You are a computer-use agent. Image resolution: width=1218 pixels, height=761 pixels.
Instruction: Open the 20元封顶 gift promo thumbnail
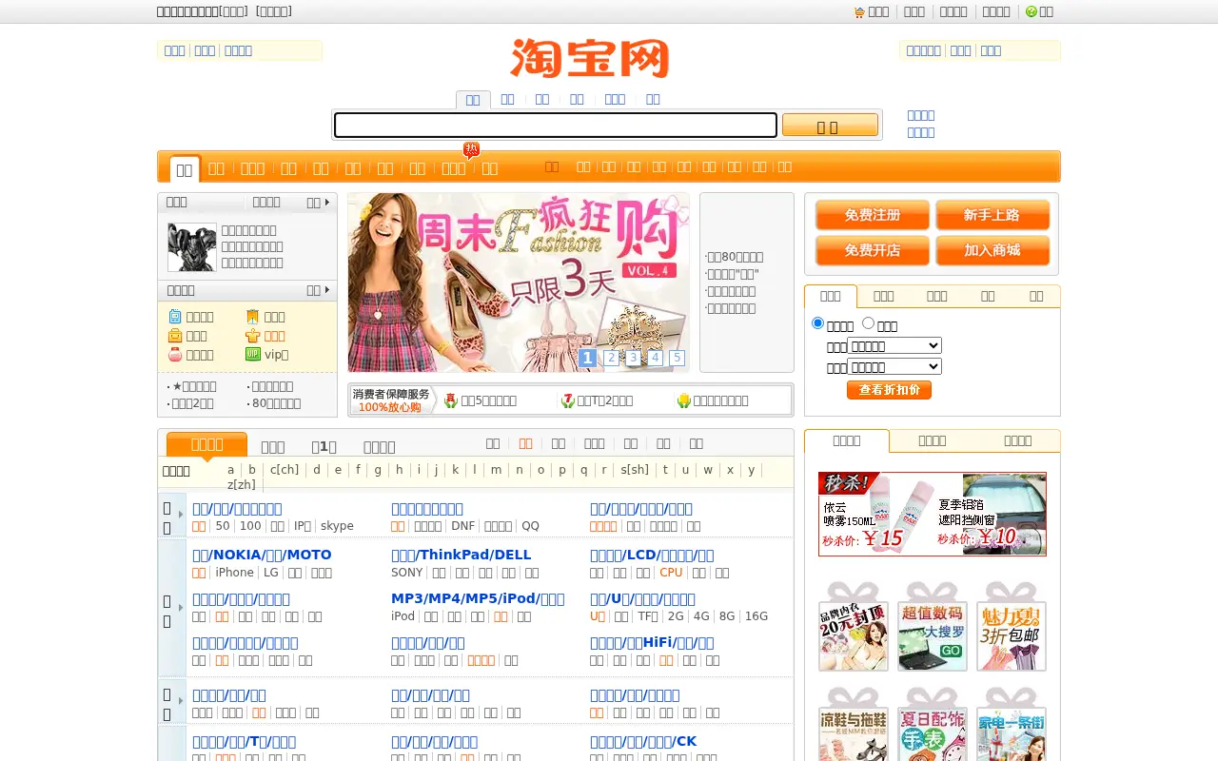click(x=853, y=626)
